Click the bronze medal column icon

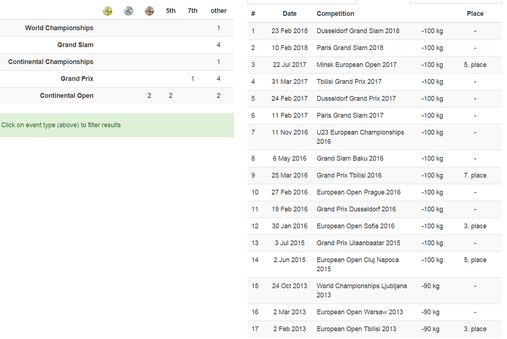tap(149, 11)
